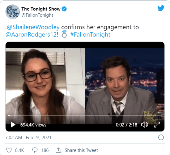Like the tweet with heart icon
Screen dimensions: 170x155
pos(9,150)
